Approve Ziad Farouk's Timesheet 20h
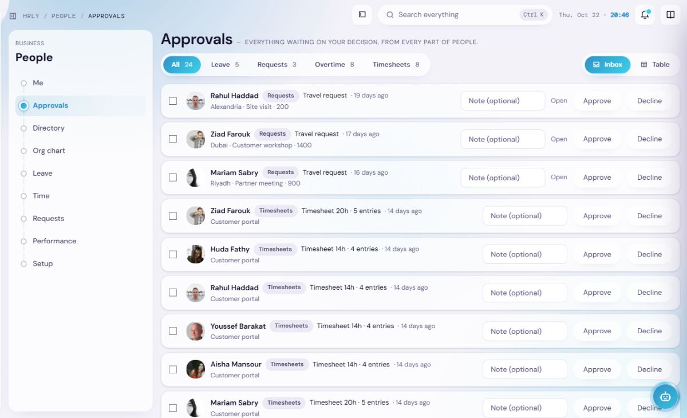 click(x=597, y=216)
